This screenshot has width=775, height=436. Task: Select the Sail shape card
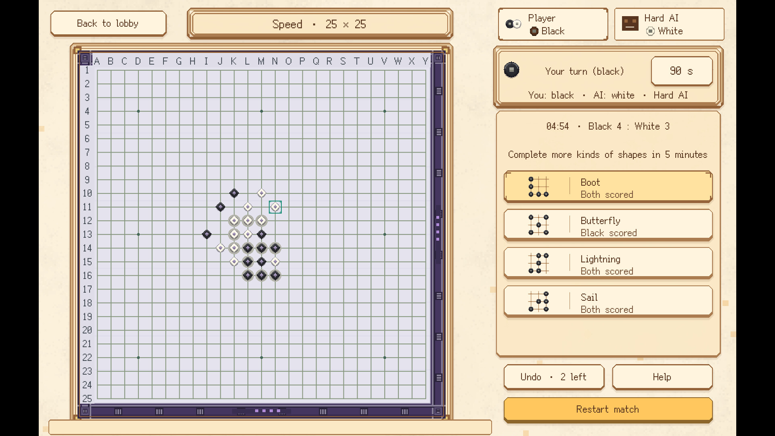click(608, 302)
